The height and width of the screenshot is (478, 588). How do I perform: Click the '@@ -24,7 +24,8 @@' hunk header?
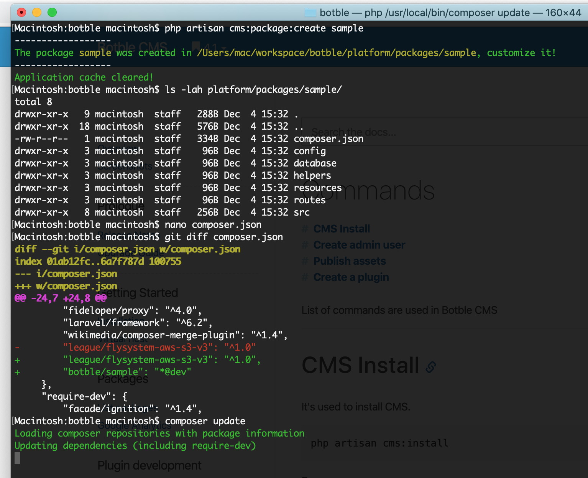point(61,298)
